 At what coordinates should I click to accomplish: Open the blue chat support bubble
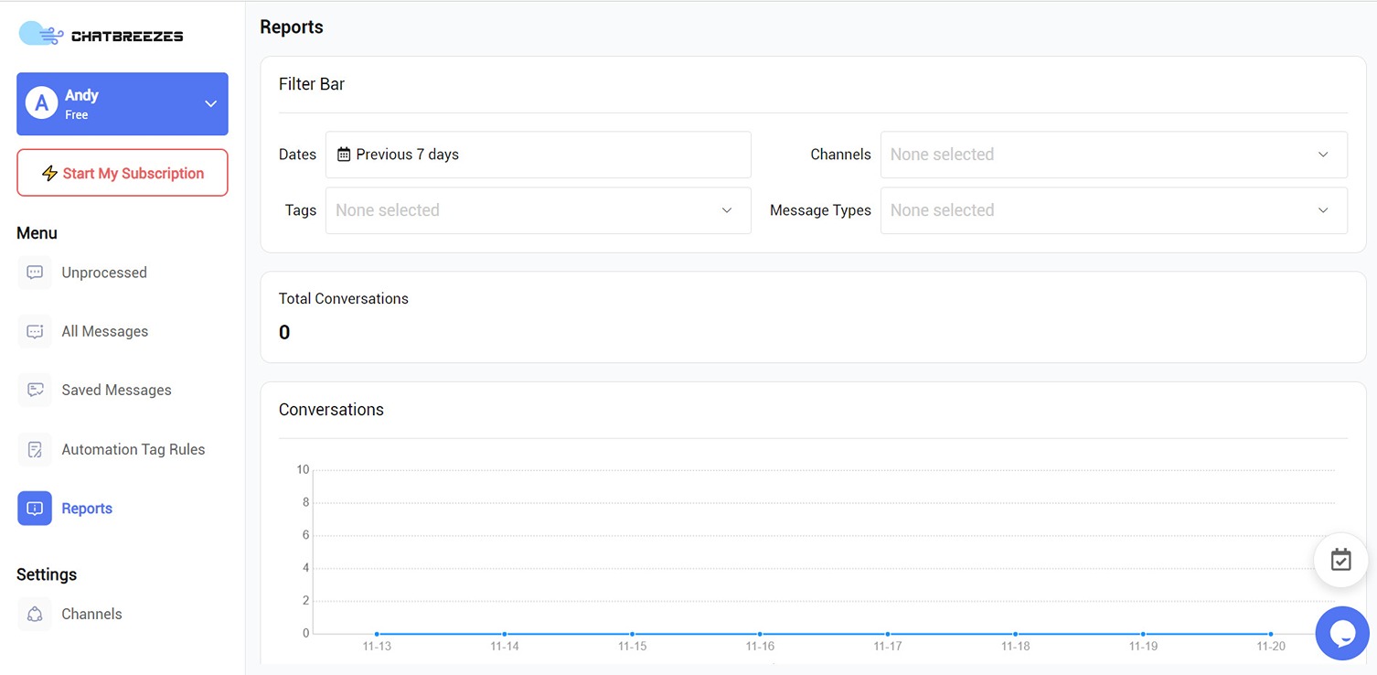[x=1341, y=633]
